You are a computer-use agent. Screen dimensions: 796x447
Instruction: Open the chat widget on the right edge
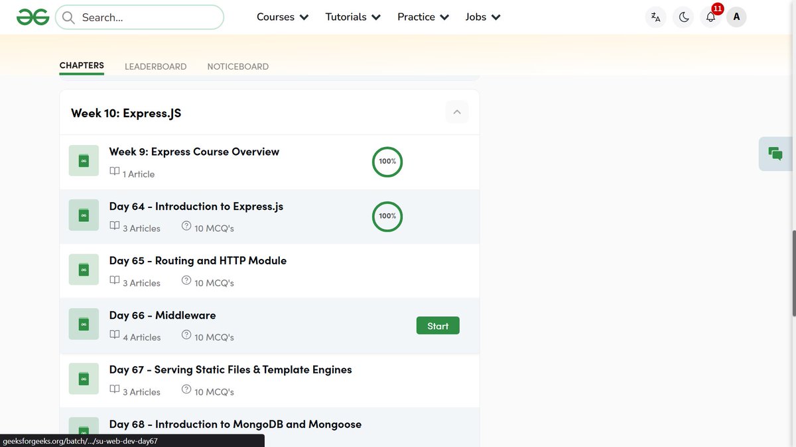coord(775,153)
